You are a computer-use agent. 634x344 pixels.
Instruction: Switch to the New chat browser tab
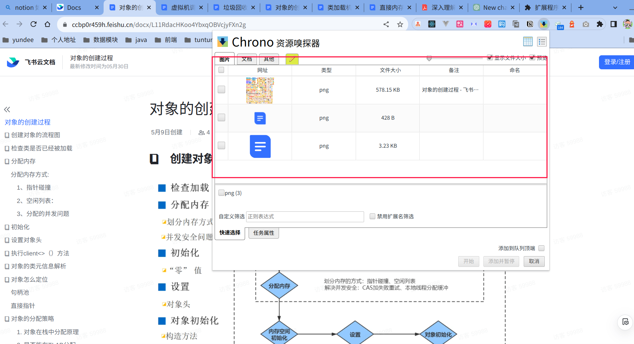tap(494, 7)
